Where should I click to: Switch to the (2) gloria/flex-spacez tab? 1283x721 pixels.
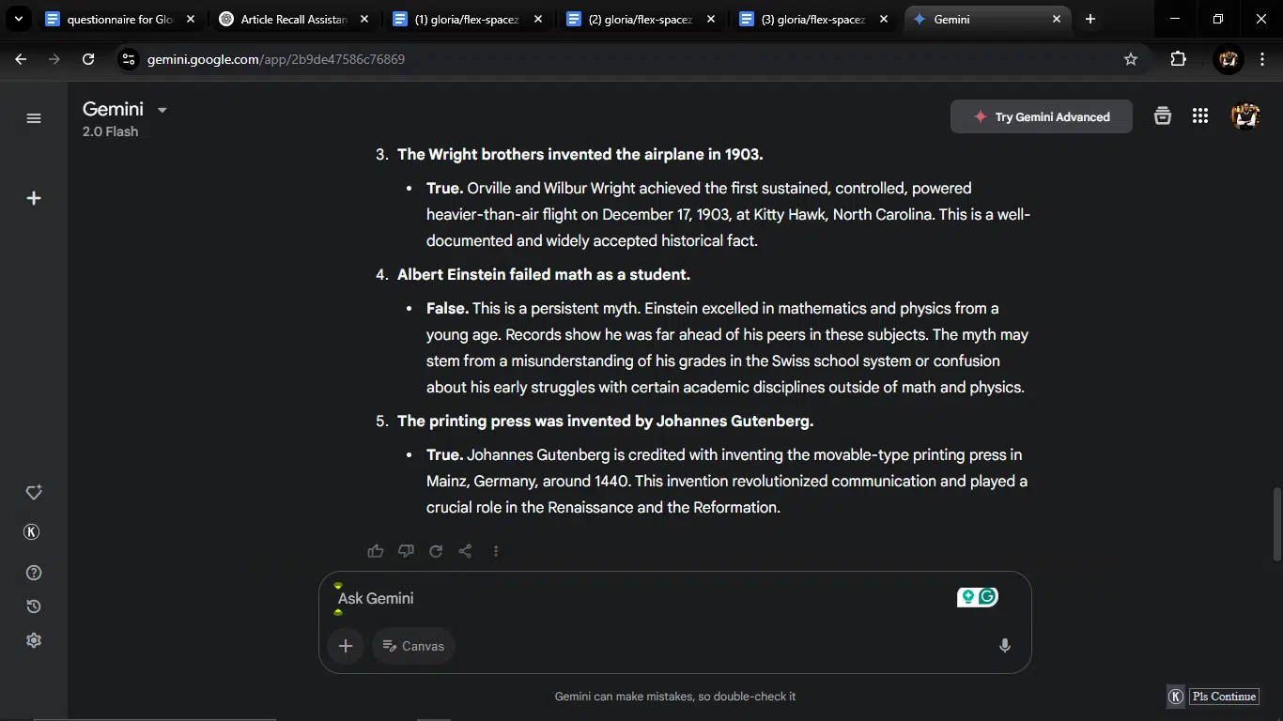[642, 19]
